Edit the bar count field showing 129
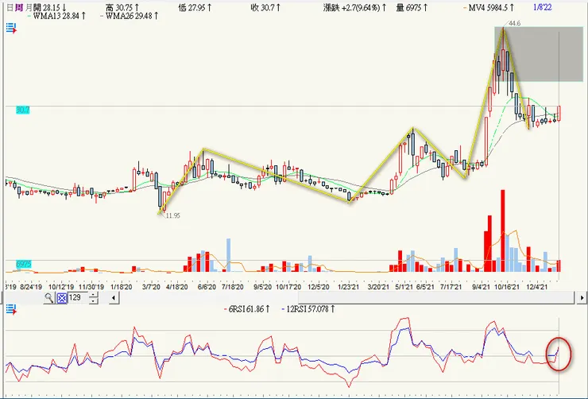 (79, 298)
